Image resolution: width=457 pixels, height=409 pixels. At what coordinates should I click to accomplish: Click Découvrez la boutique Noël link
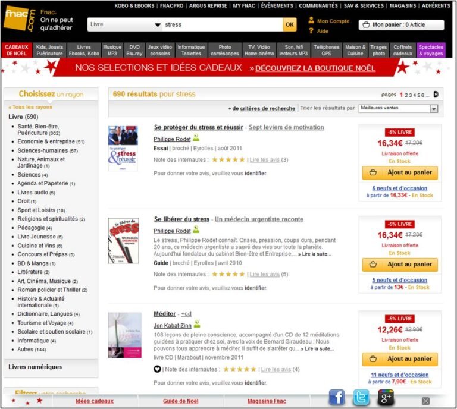315,68
